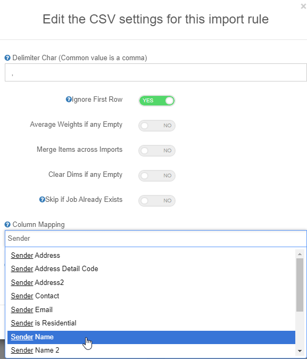Enable Skip if Job Already Exists toggle

click(x=157, y=201)
